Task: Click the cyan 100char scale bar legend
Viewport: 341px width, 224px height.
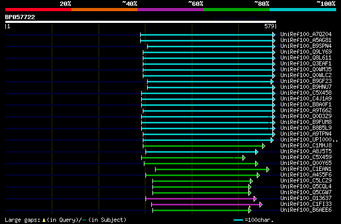Action: (x=238, y=220)
